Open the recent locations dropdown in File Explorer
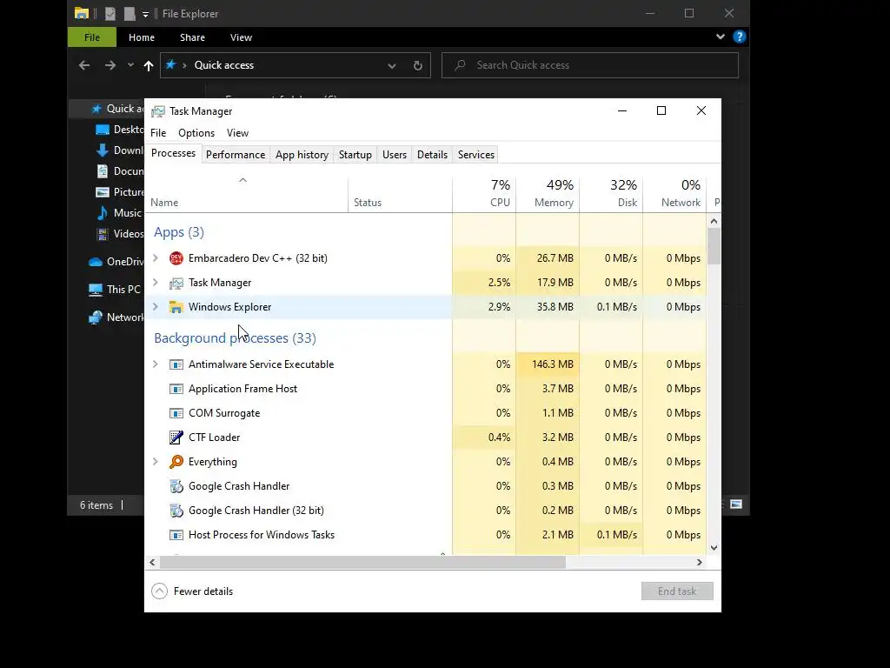This screenshot has width=890, height=668. pyautogui.click(x=130, y=65)
